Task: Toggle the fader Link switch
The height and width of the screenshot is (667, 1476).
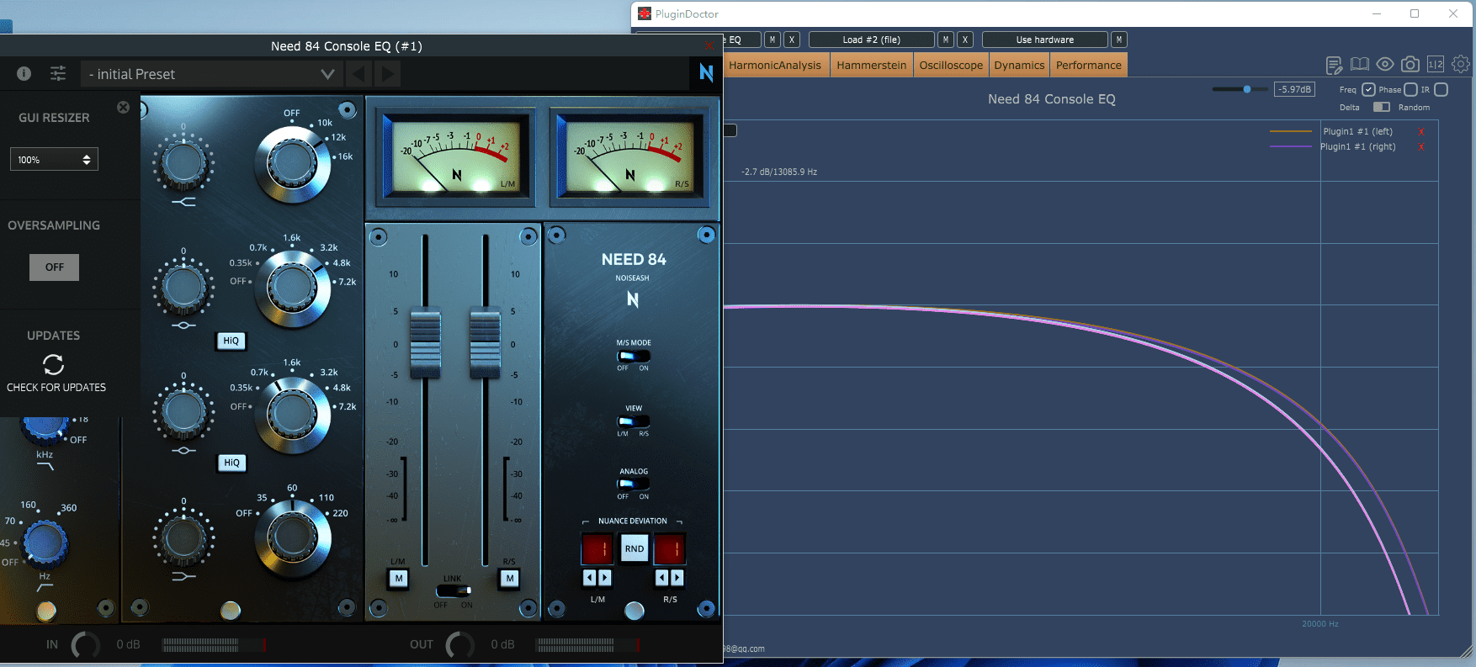Action: pyautogui.click(x=454, y=591)
